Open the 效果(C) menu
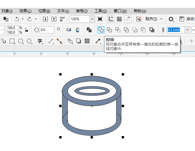This screenshot has height=151, width=195. pyautogui.click(x=25, y=11)
